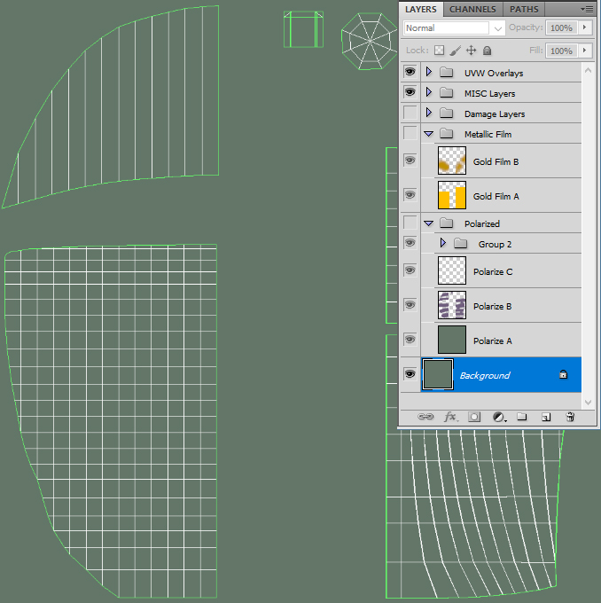Screen dimensions: 601x603
Task: Click the Polarize C thumbnail
Action: [x=452, y=270]
